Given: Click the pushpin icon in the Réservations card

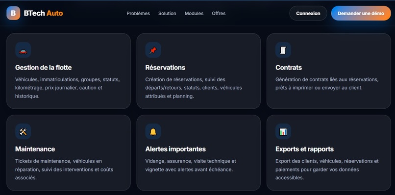Looking at the screenshot, I should (x=153, y=50).
